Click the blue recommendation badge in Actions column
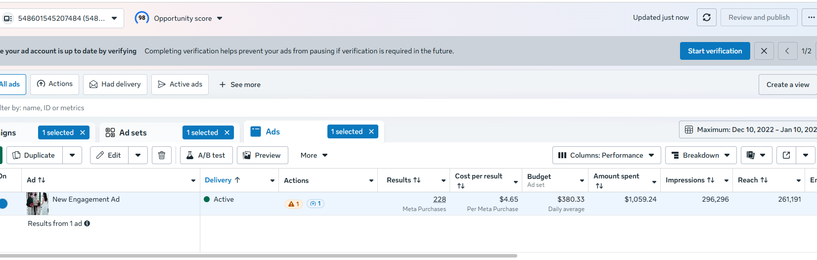The width and height of the screenshot is (817, 260). pos(316,204)
